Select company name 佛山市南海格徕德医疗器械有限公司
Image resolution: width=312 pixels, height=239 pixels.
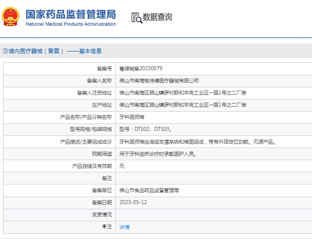[x=159, y=81]
